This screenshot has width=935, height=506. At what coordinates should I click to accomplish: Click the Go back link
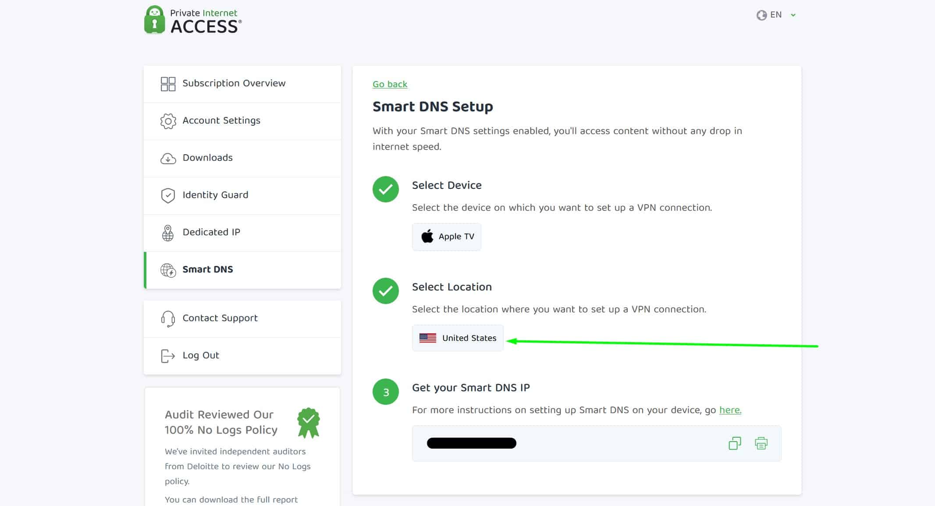pyautogui.click(x=390, y=84)
